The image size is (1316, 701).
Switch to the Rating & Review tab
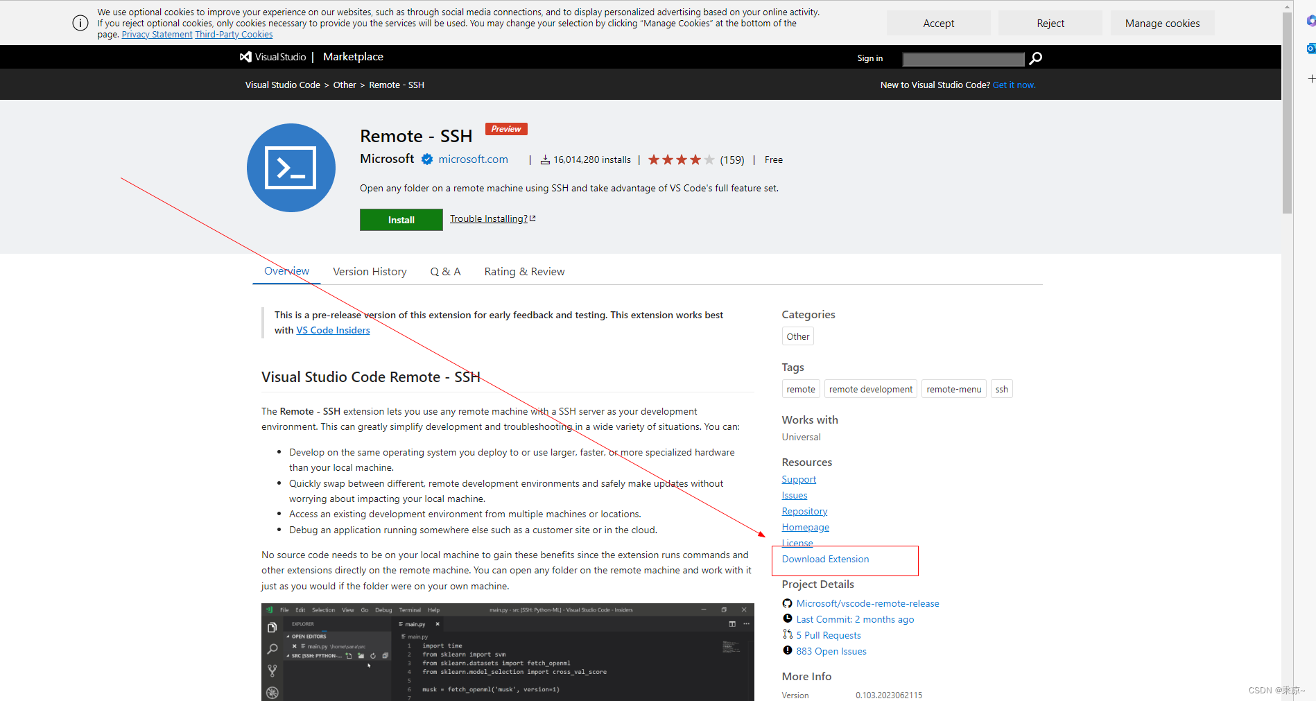(524, 272)
